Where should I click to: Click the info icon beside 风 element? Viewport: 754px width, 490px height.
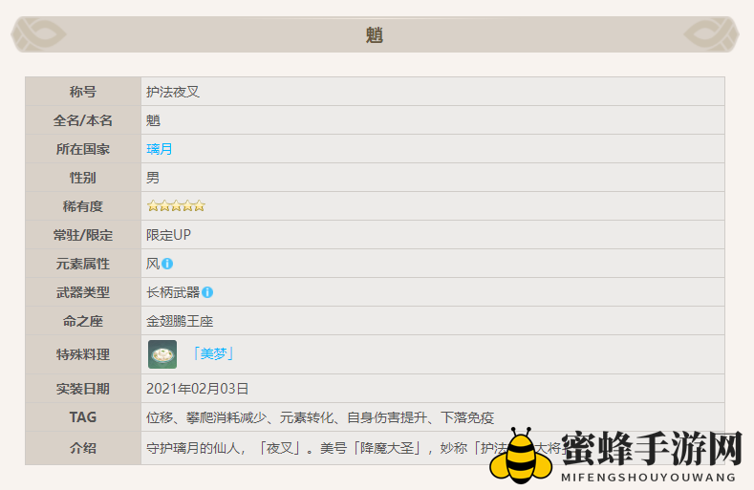(x=167, y=264)
